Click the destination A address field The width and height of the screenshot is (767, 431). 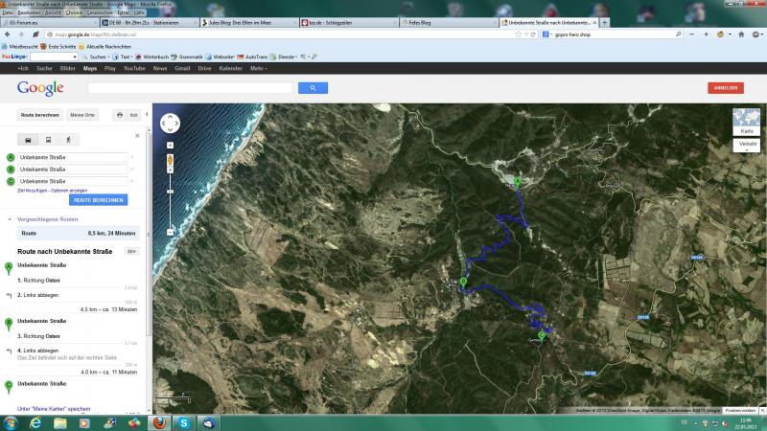click(x=72, y=156)
